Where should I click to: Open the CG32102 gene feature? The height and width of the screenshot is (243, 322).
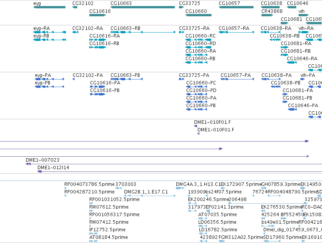click(75, 7)
